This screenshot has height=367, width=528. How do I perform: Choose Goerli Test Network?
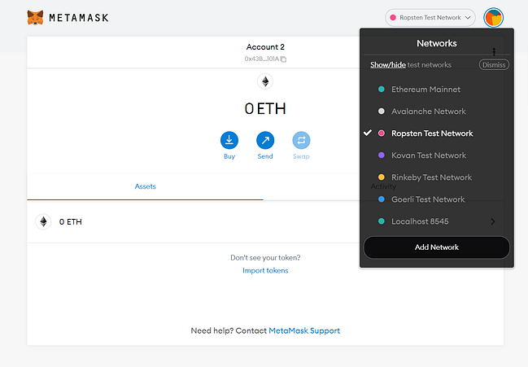coord(437,199)
